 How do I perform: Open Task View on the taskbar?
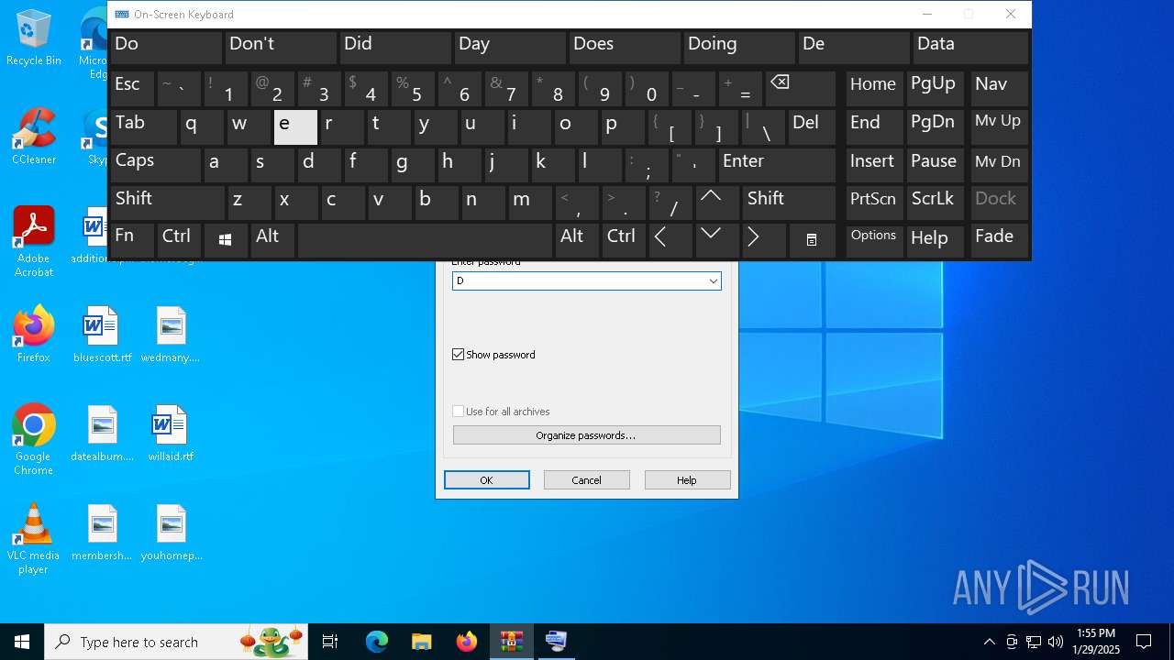pyautogui.click(x=330, y=642)
